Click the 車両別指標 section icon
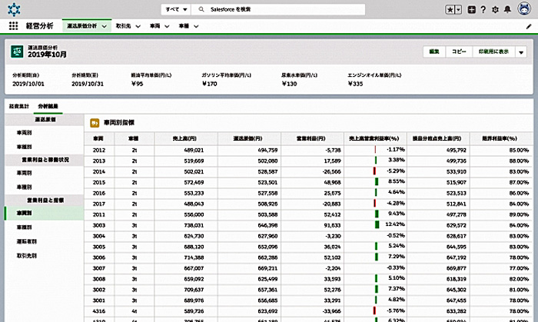 95,123
